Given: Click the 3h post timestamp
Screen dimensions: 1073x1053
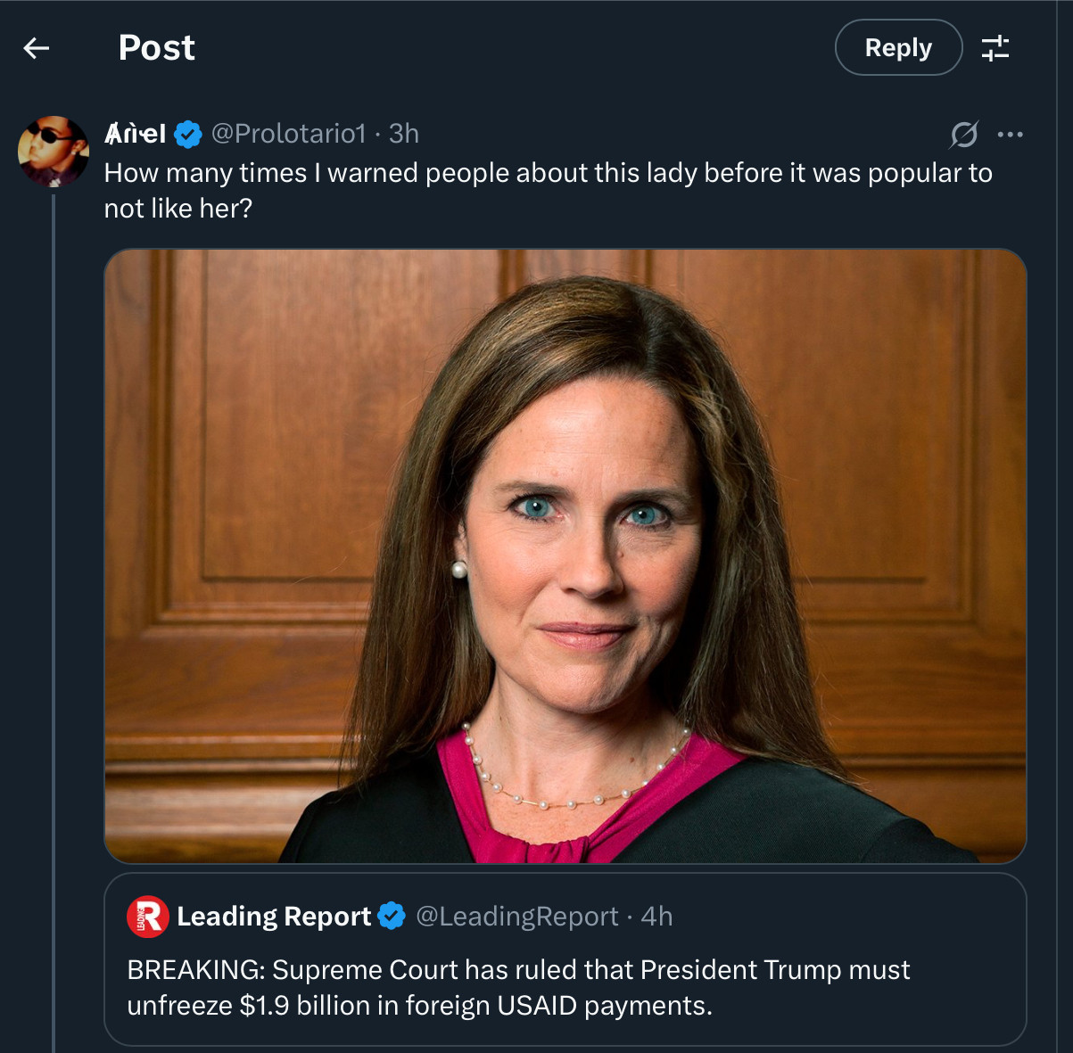Looking at the screenshot, I should (404, 134).
